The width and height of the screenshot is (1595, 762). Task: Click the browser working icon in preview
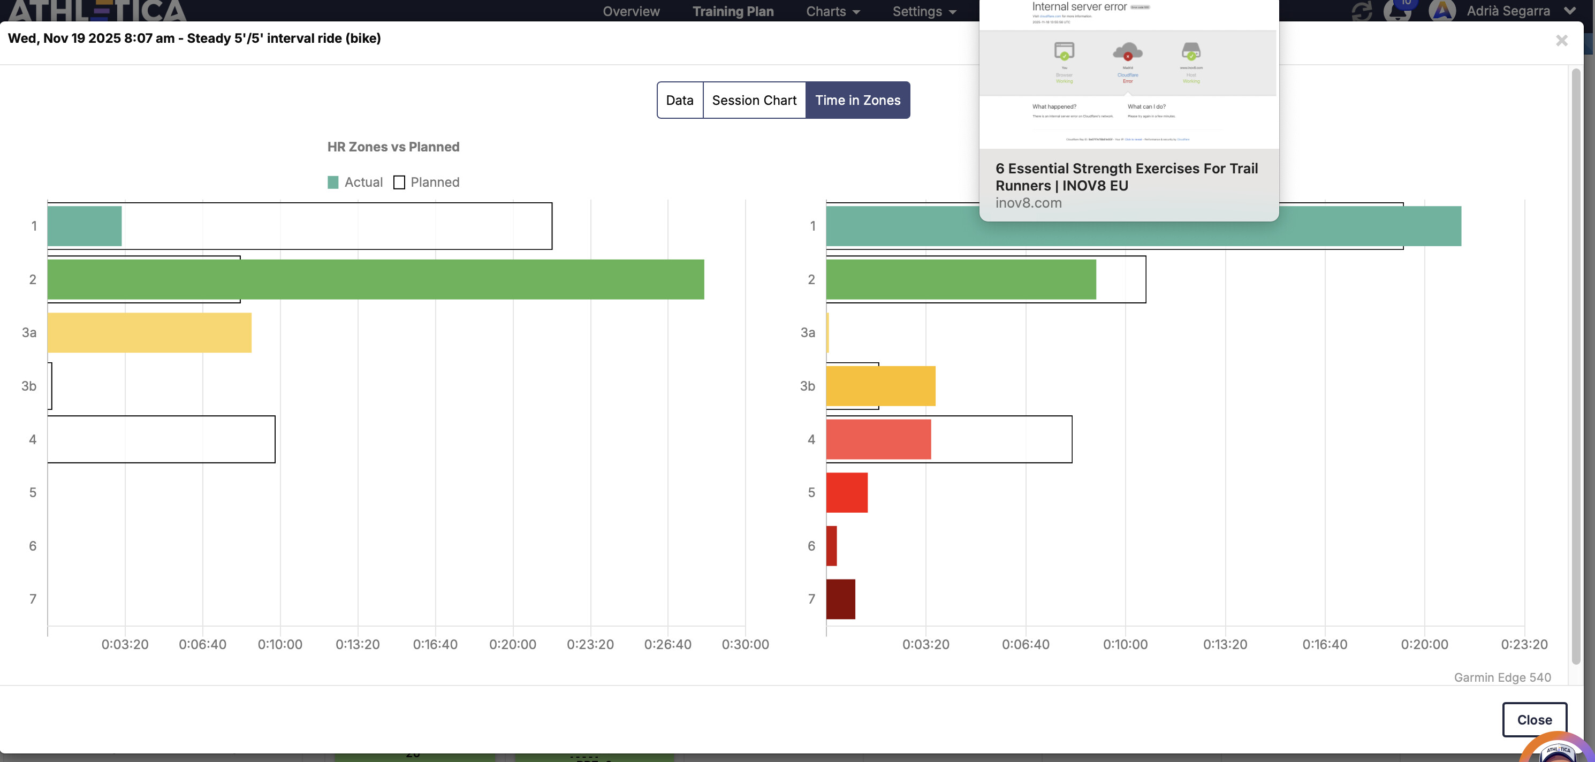point(1064,51)
